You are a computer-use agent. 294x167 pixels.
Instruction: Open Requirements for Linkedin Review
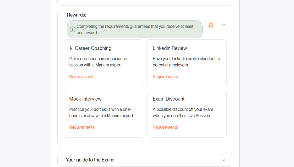click(x=165, y=76)
